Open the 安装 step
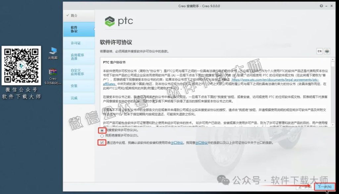Screen dimensions: 339x194 click(79, 86)
